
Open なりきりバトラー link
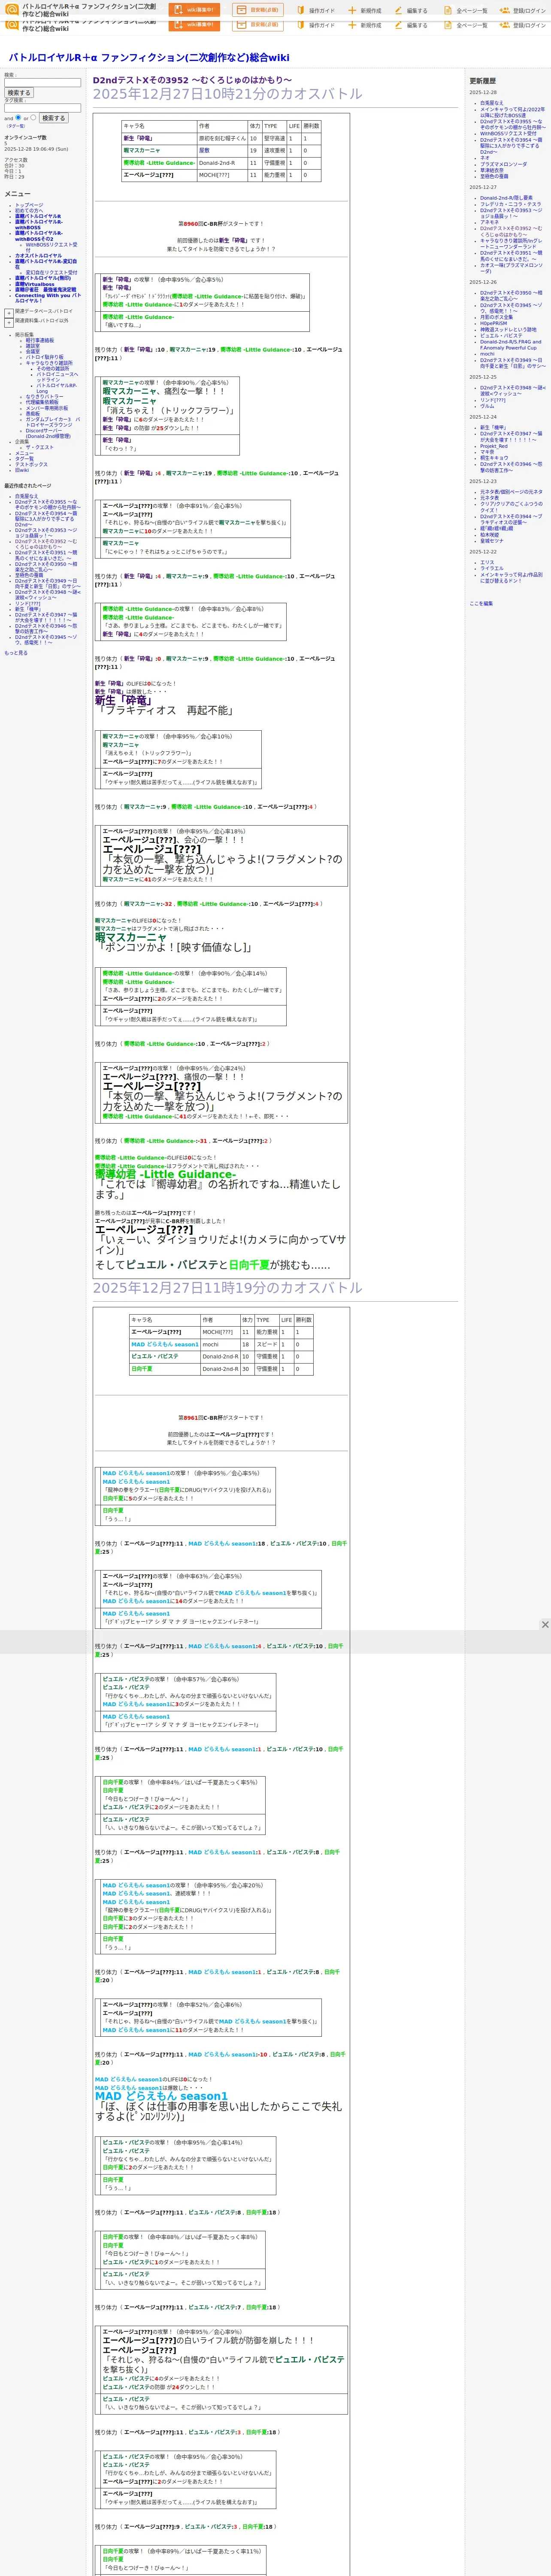pos(44,397)
